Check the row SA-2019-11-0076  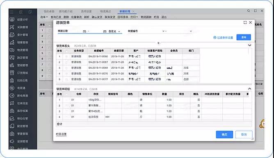pyautogui.click(x=66, y=74)
